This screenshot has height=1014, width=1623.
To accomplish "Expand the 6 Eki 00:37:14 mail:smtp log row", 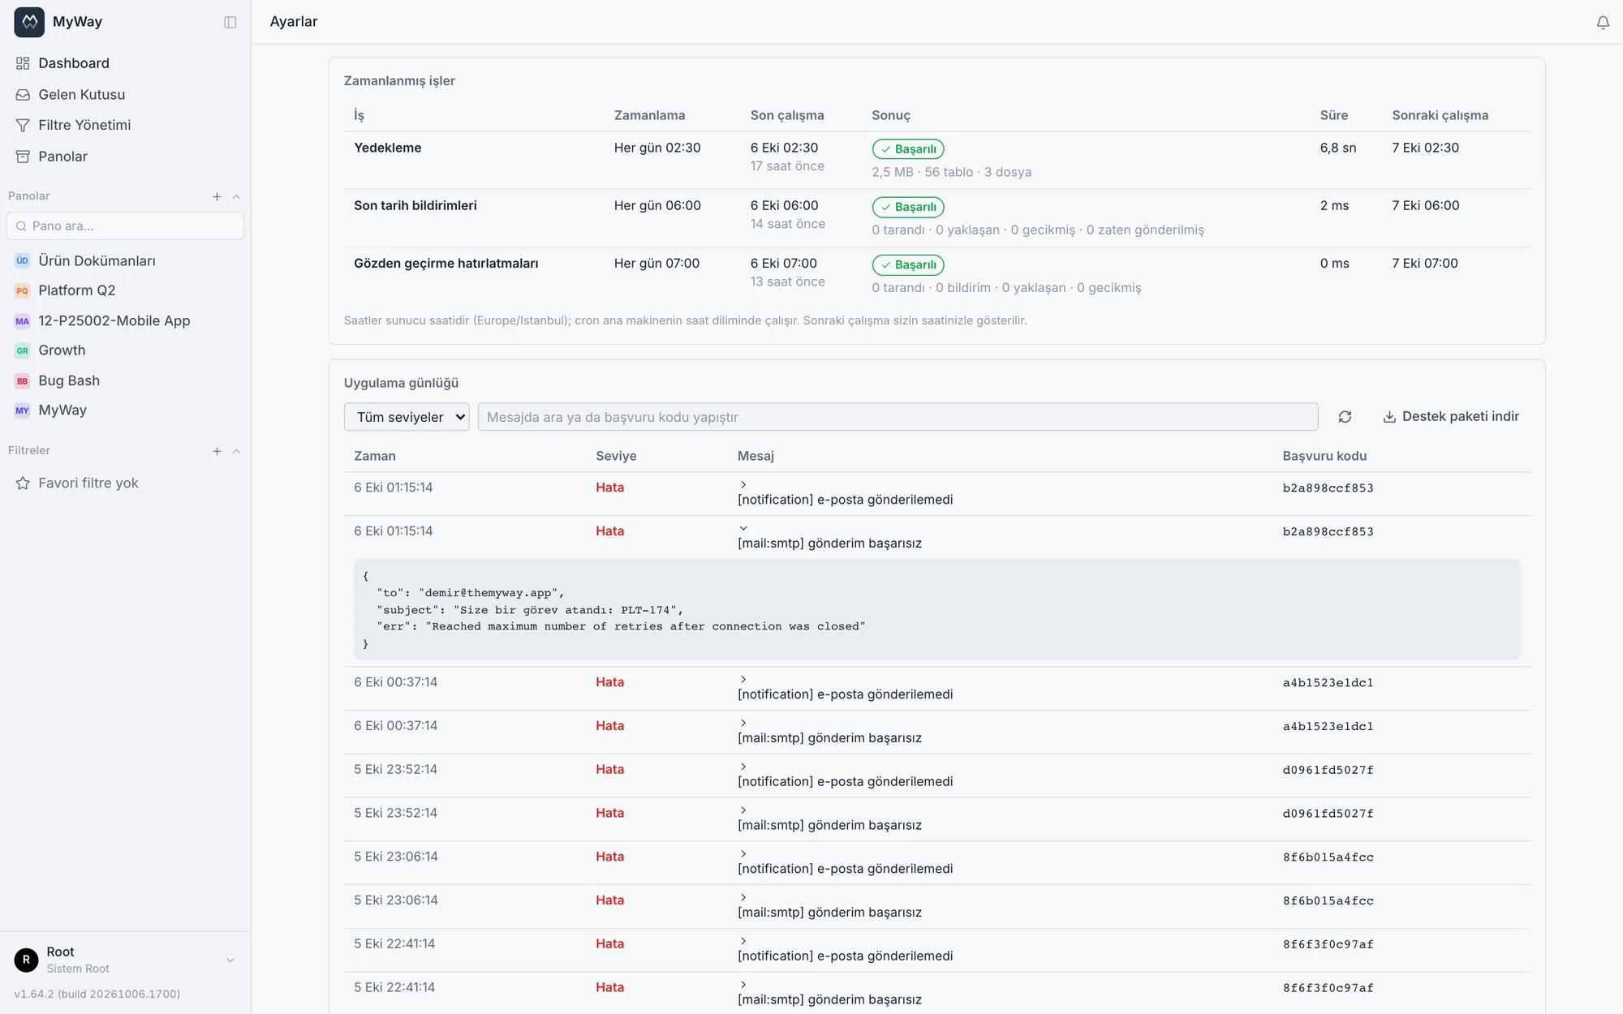I will 743,723.
